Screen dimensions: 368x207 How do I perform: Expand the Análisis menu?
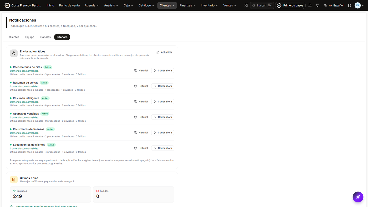click(x=111, y=5)
